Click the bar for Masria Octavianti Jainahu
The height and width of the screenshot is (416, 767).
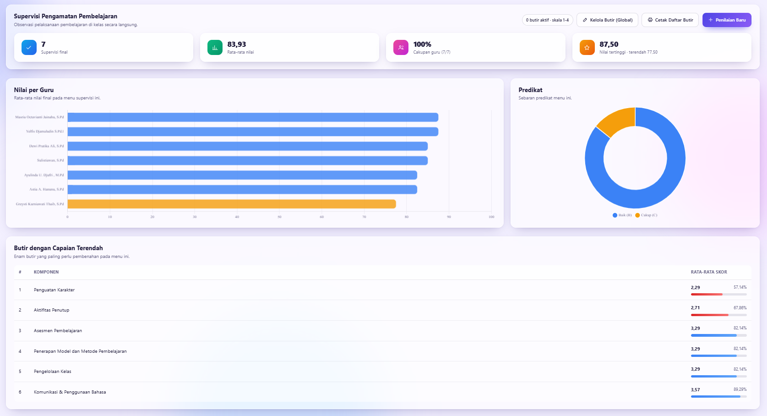tap(253, 117)
